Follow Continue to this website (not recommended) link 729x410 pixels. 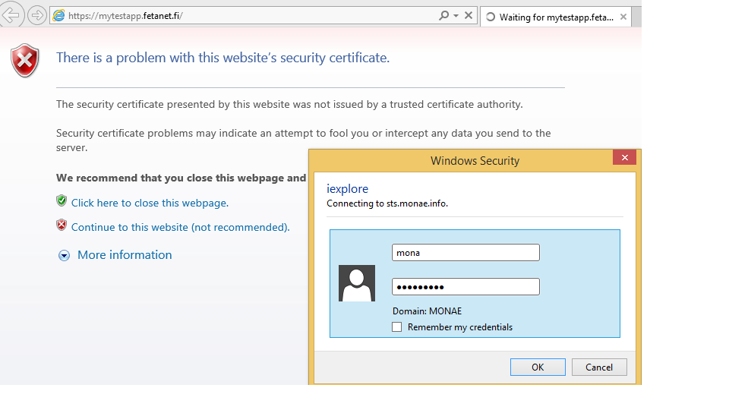pyautogui.click(x=180, y=227)
